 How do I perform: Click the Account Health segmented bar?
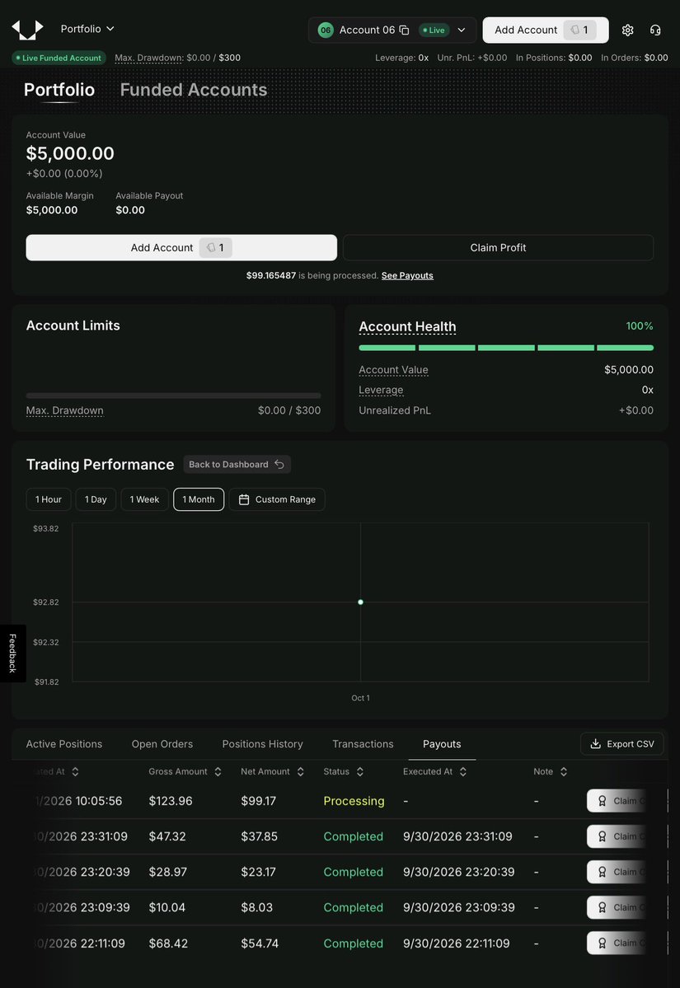(x=506, y=348)
